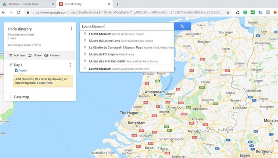Click the gray page extension icon

[x=268, y=12]
